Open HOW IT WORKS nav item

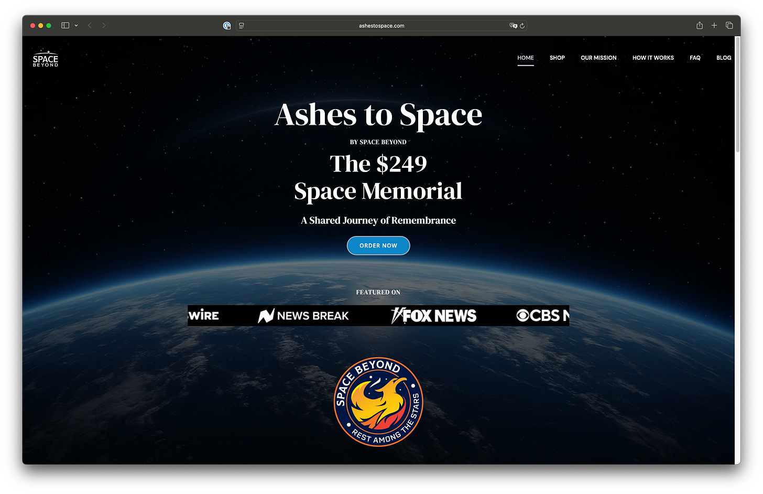(653, 58)
